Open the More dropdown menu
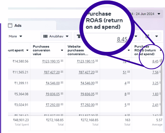This screenshot has height=133, width=165. tap(15, 36)
